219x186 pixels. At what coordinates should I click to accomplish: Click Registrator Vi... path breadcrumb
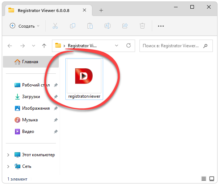point(82,46)
